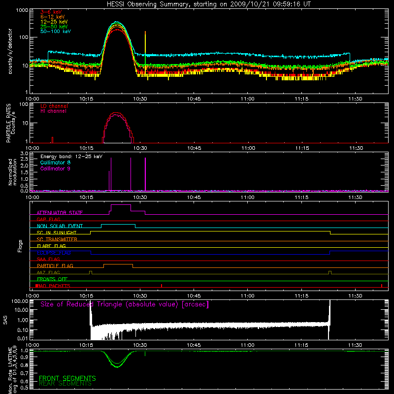Click the "Mon. Rate LIVETIME" axis label
The height and width of the screenshot is (394, 394).
point(10,370)
